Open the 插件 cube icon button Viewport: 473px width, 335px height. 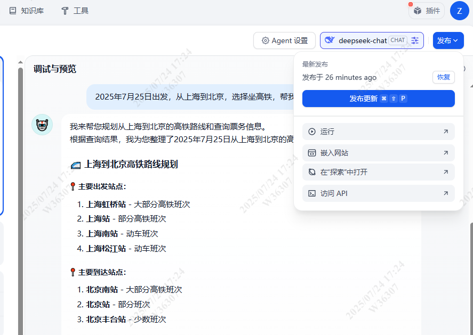(418, 11)
